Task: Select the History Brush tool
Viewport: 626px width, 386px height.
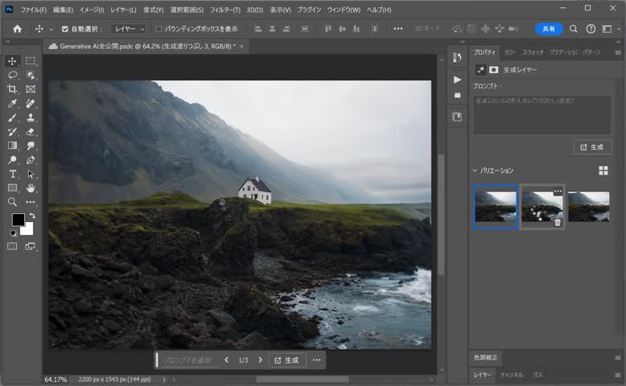Action: tap(12, 132)
